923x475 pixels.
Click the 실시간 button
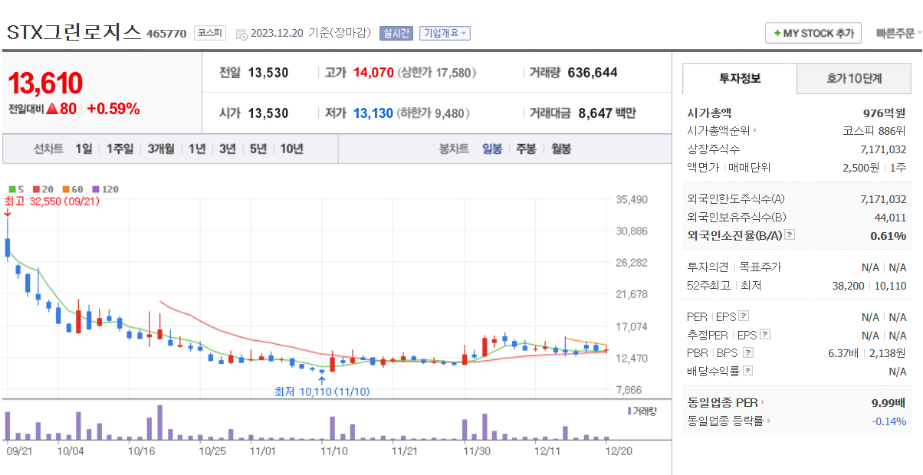point(396,33)
